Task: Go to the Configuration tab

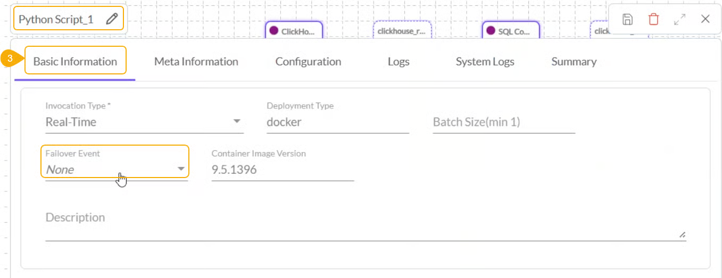Action: pyautogui.click(x=308, y=62)
